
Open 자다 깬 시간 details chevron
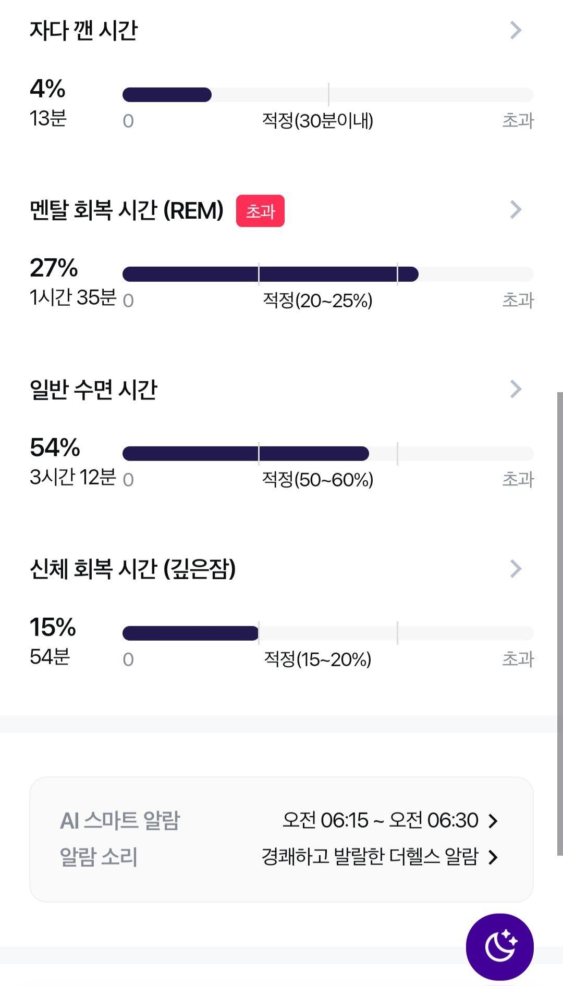click(x=516, y=30)
